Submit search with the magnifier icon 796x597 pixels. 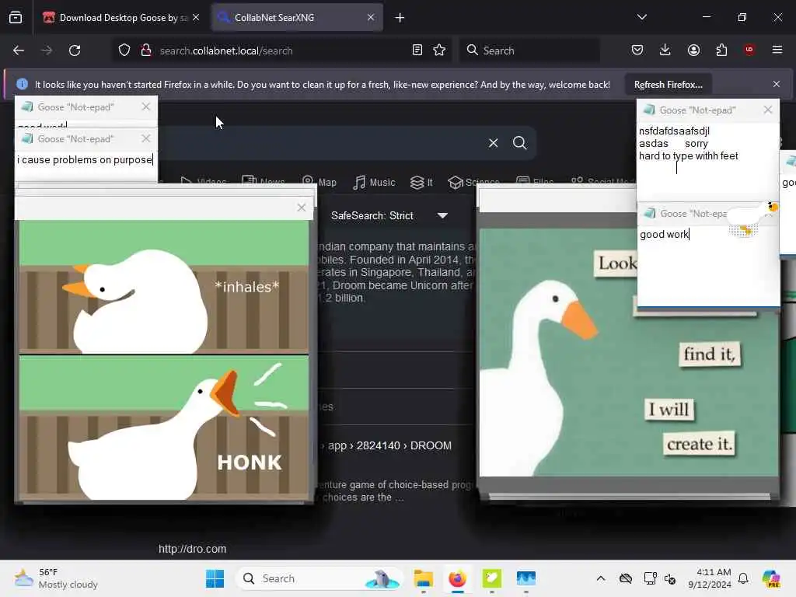click(520, 143)
